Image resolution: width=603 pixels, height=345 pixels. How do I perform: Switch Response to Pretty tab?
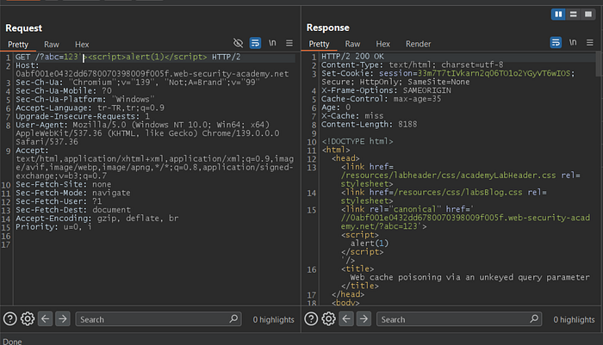pos(320,44)
